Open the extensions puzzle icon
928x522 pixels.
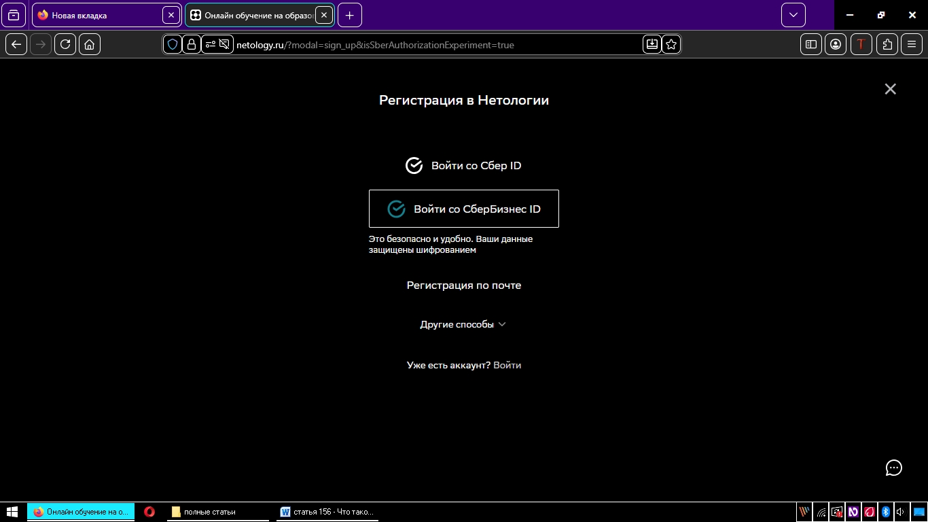(x=887, y=44)
